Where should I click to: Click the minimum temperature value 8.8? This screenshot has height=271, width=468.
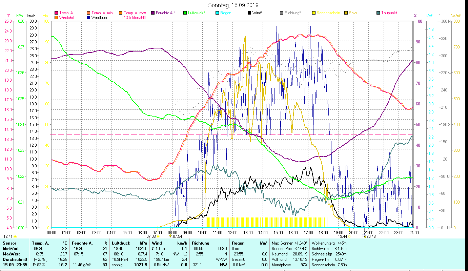pos(64,248)
